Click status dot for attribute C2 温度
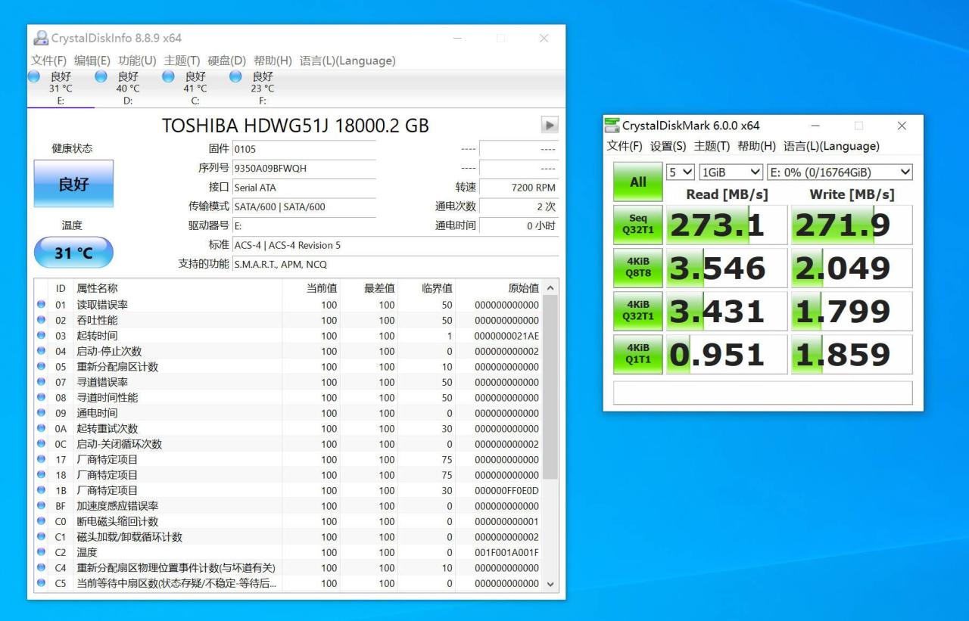This screenshot has height=621, width=969. [x=41, y=552]
